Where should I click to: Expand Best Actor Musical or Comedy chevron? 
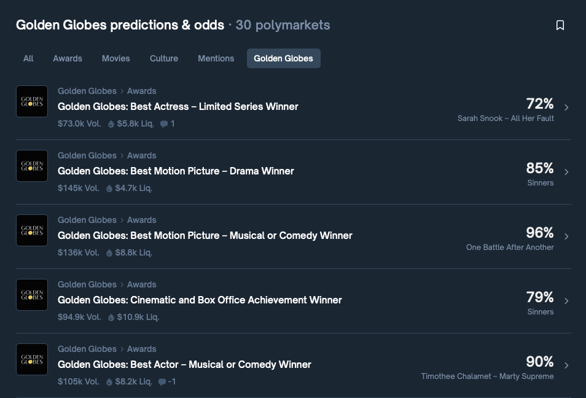(x=566, y=365)
